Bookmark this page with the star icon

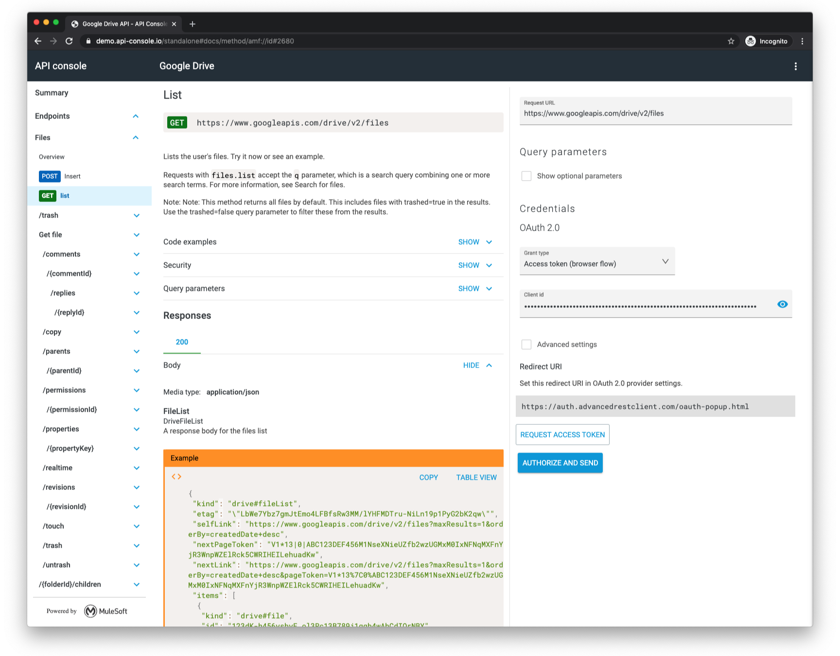click(x=731, y=41)
